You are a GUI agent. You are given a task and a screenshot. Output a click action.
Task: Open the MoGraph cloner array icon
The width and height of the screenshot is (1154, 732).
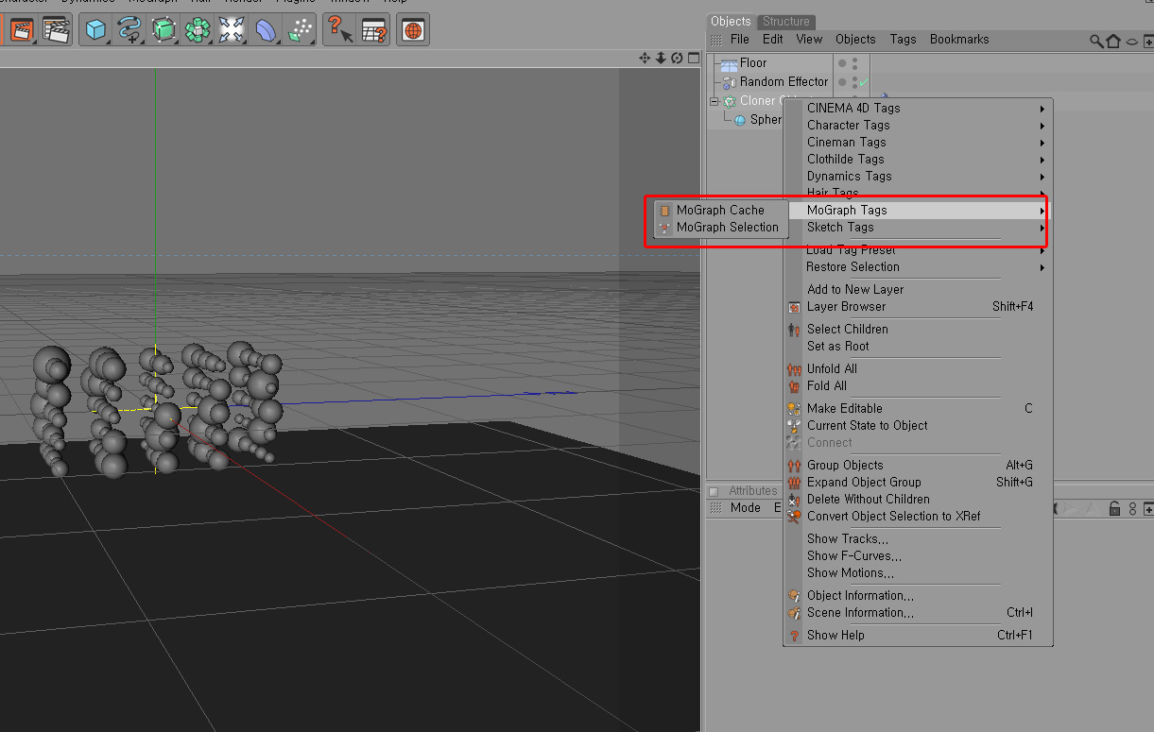[197, 30]
